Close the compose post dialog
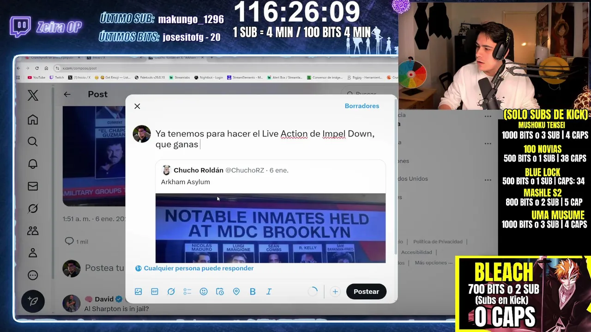Screen dimensions: 591x332 pos(137,106)
